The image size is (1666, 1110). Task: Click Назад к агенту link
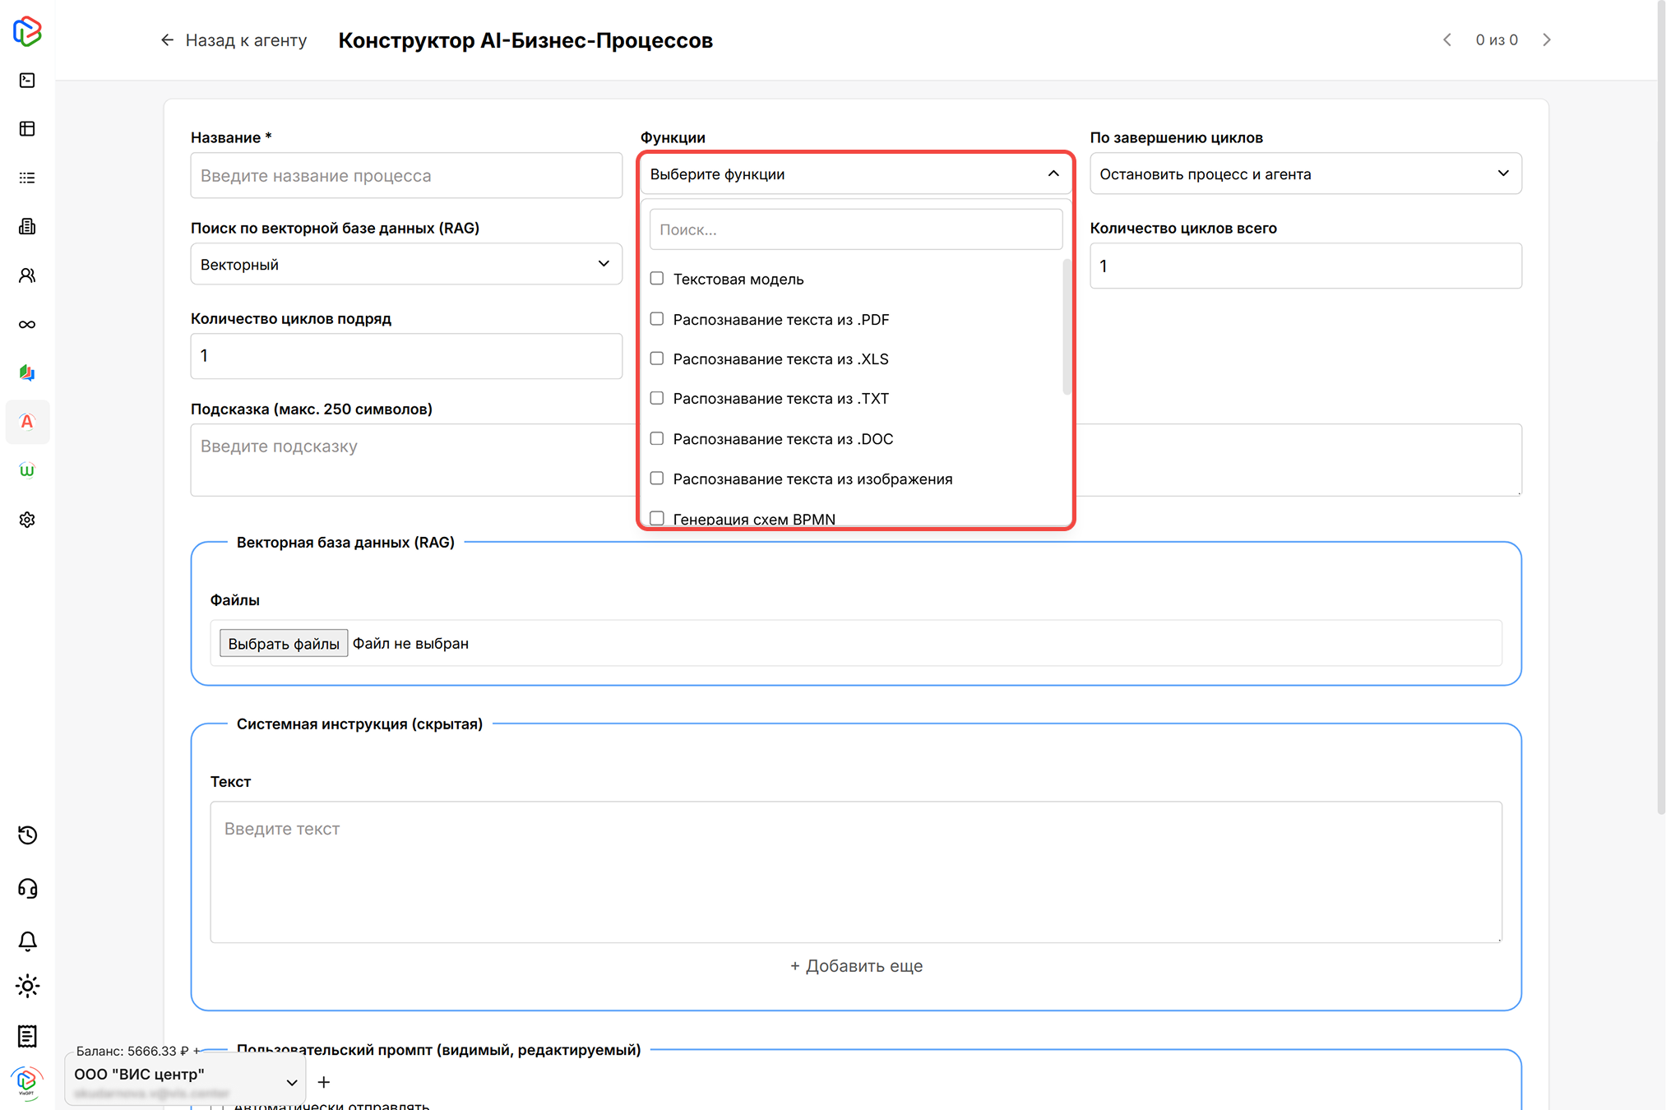[234, 40]
